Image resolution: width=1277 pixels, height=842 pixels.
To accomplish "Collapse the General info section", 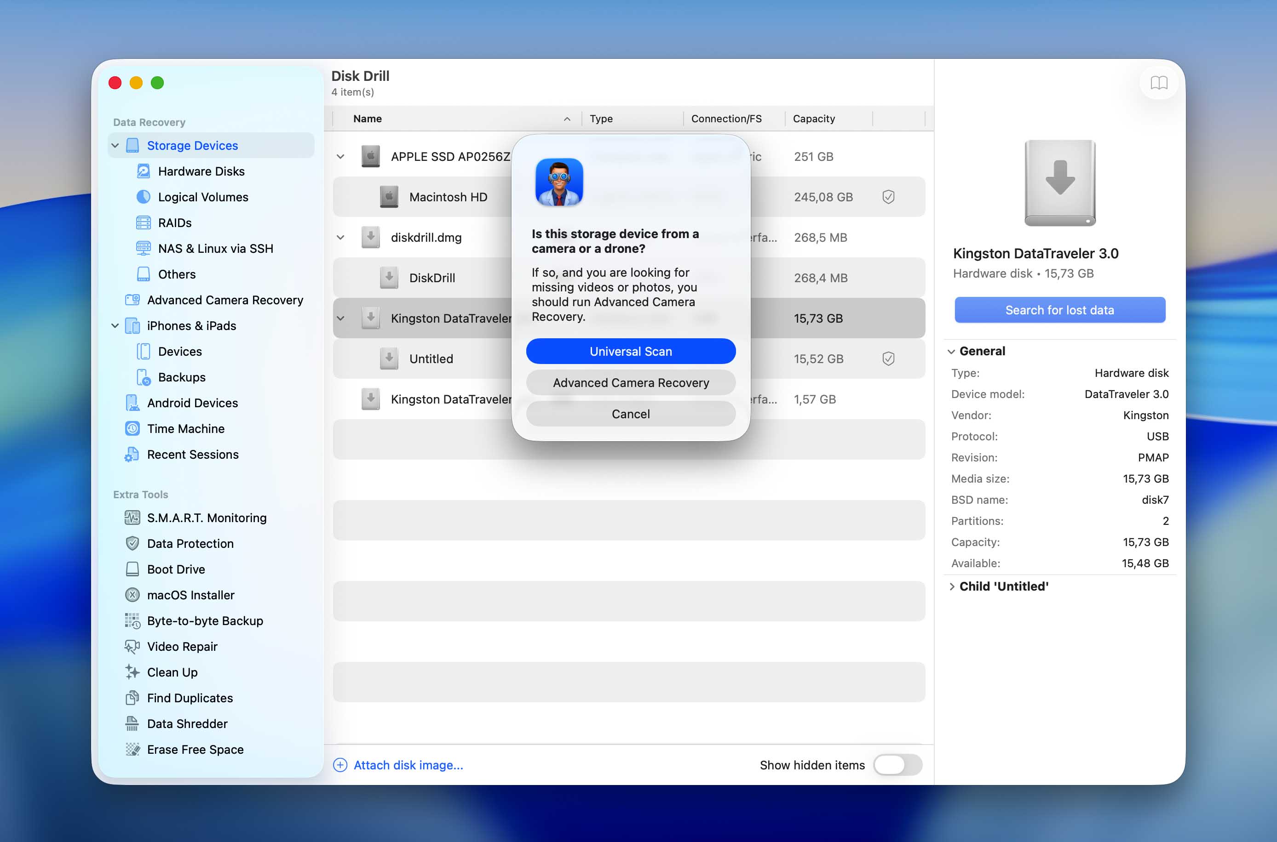I will click(x=951, y=352).
